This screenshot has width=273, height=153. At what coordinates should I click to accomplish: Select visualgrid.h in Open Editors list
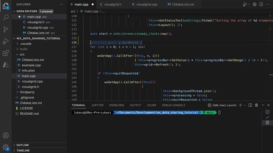coord(39,22)
